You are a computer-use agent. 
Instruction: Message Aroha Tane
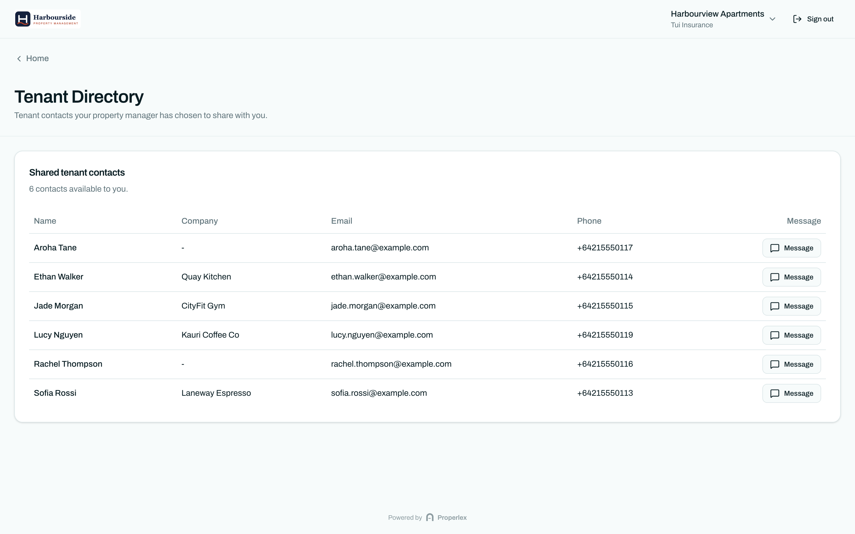[x=791, y=248]
